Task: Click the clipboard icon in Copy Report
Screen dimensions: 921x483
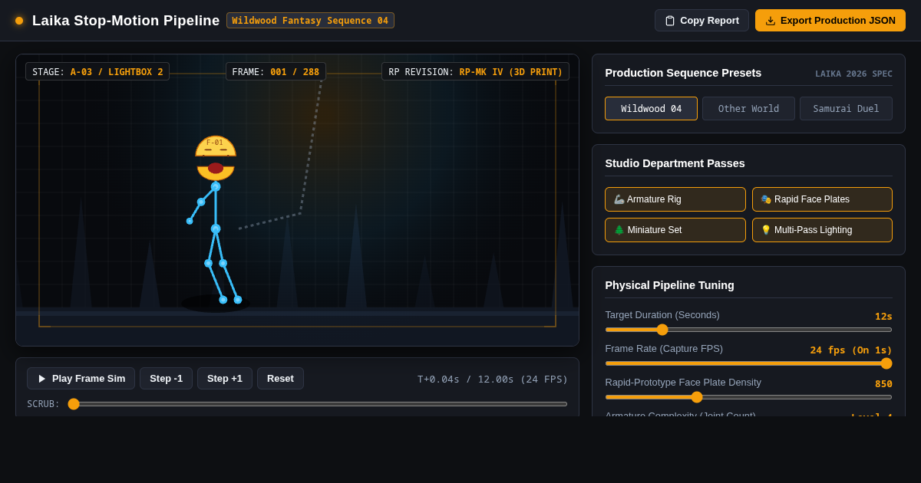Action: point(670,21)
